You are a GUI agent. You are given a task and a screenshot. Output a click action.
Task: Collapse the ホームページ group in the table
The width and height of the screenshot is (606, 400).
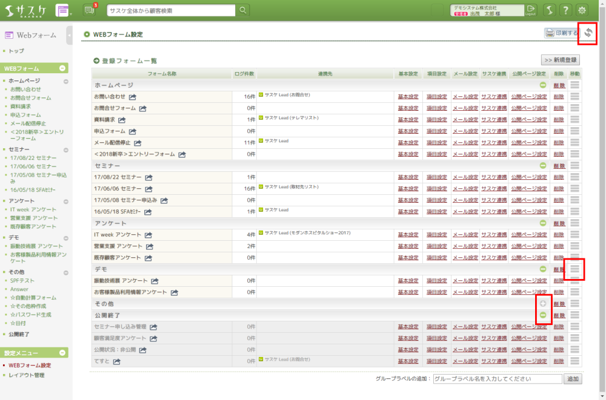coord(543,85)
